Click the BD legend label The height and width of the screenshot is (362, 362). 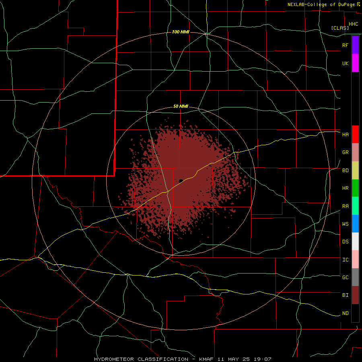345,171
